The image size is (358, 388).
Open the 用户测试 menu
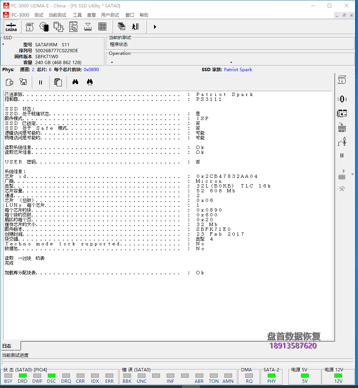click(110, 15)
